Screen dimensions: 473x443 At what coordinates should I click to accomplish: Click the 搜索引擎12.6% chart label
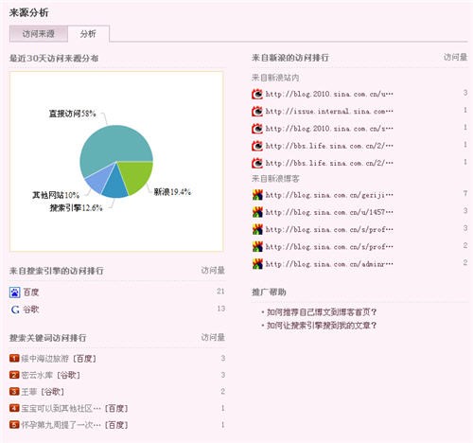coord(76,208)
